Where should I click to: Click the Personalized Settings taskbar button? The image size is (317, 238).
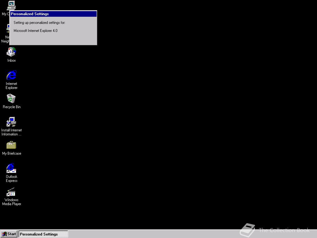pyautogui.click(x=43, y=234)
